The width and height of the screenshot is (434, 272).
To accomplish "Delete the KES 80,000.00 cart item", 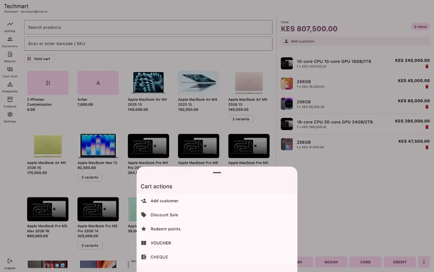I will point(427,107).
